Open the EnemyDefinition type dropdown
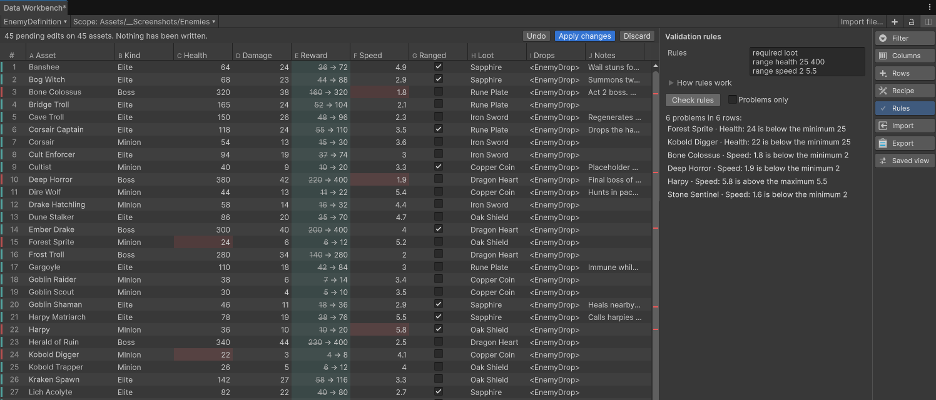The image size is (936, 400). pos(35,21)
